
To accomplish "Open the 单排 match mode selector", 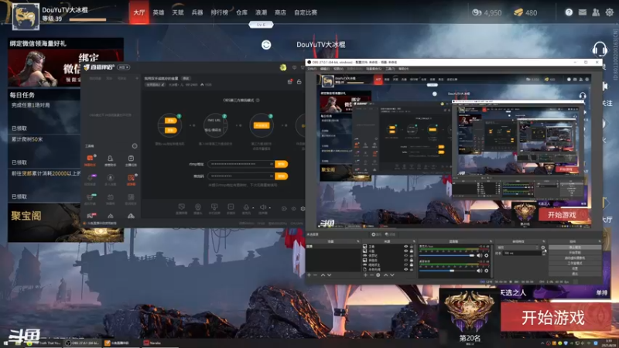I will pos(601,293).
